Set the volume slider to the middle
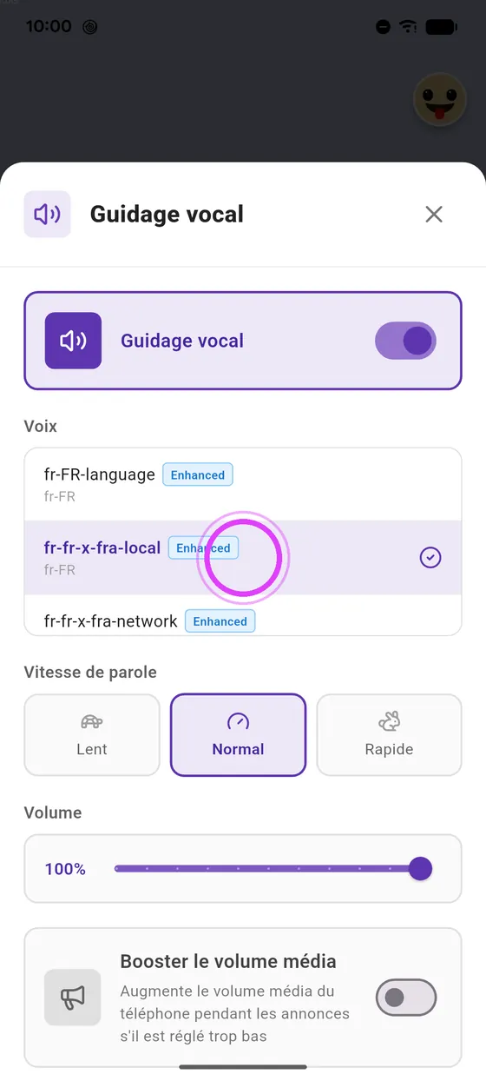Viewport: 486px width, 1081px height. (x=267, y=868)
